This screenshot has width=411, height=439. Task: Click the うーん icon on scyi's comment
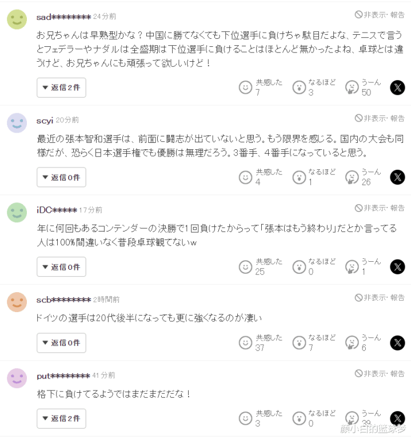(x=352, y=177)
